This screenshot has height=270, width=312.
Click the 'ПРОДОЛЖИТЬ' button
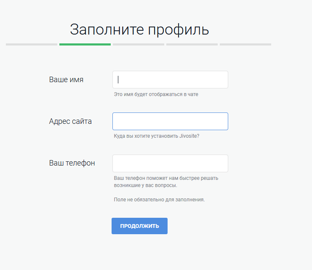139,226
